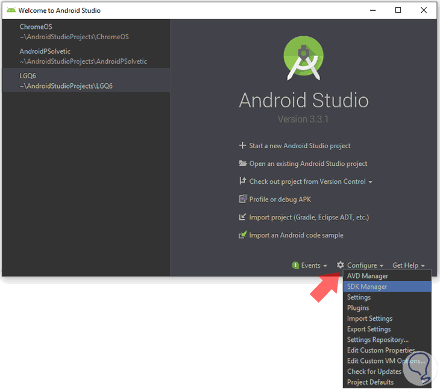
Task: Minimize the Welcome to Android Studio window
Action: click(372, 10)
